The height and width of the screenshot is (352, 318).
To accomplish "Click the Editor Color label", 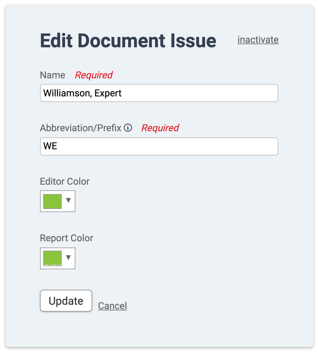I will pyautogui.click(x=65, y=181).
